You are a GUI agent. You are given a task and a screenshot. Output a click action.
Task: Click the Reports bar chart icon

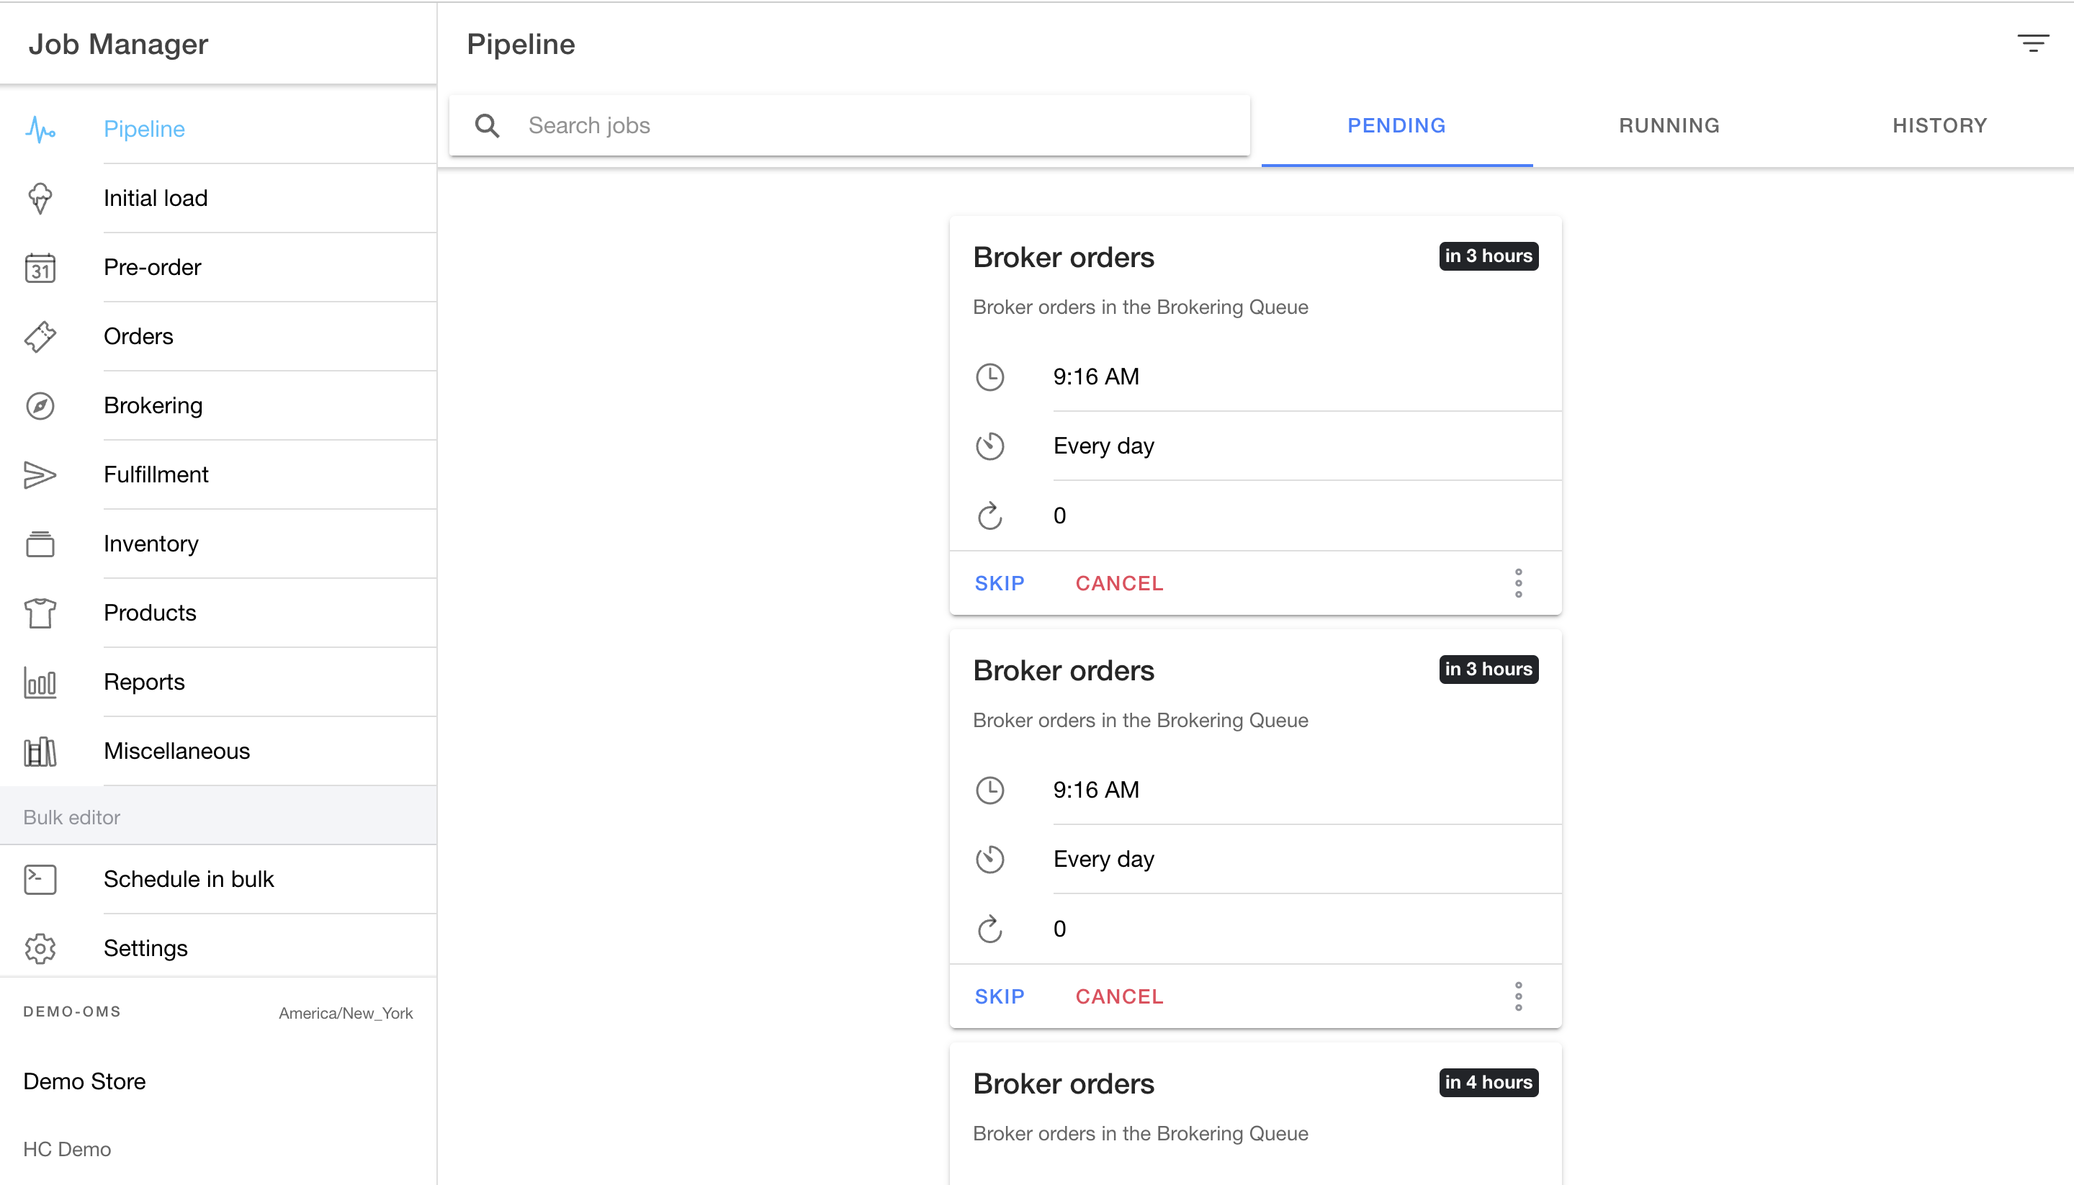point(40,682)
